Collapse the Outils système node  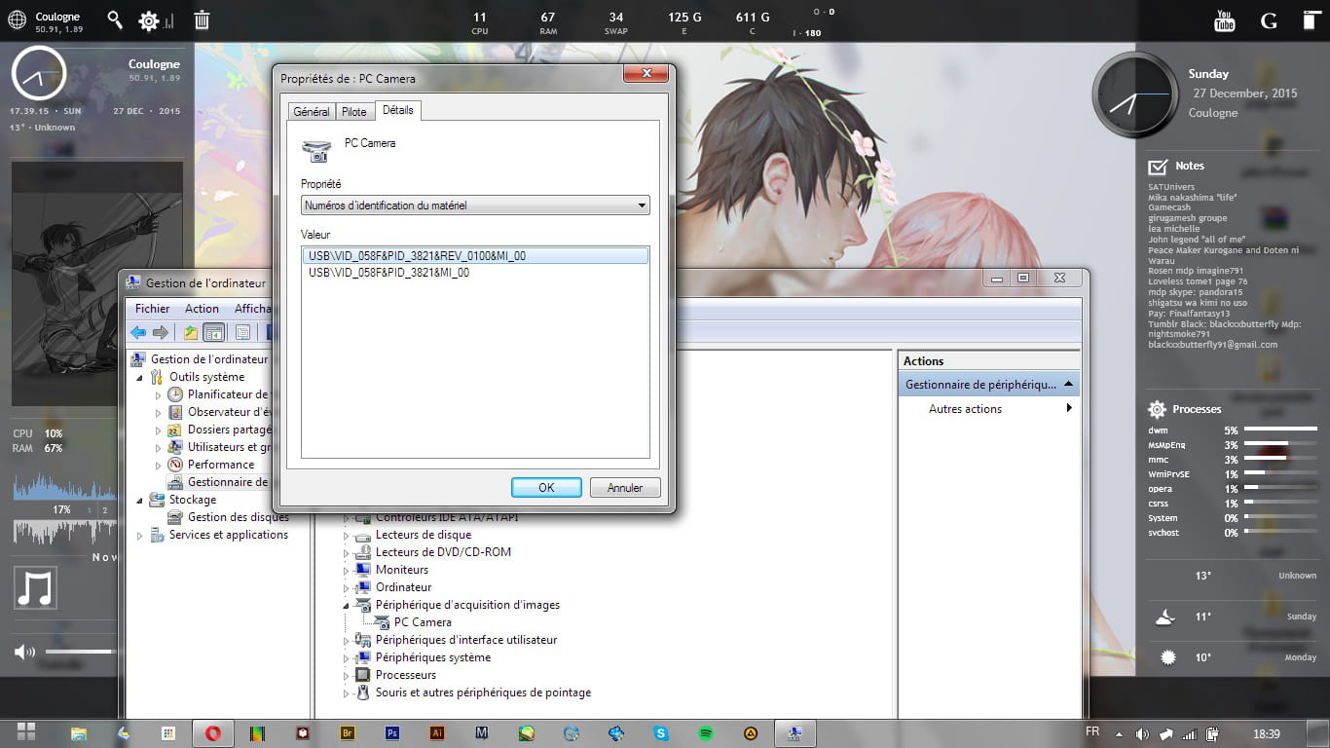(x=139, y=377)
